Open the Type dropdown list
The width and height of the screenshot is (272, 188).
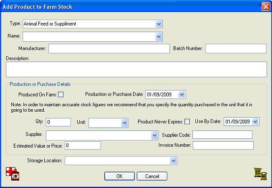(x=159, y=24)
